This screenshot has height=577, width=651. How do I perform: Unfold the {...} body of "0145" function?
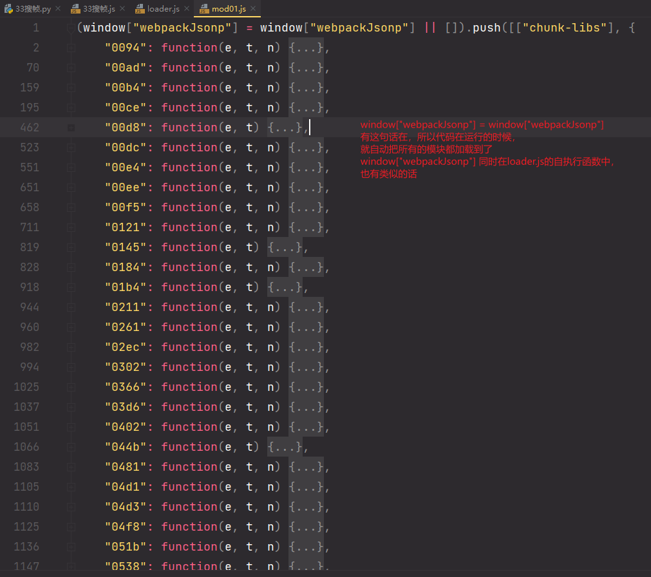click(x=285, y=247)
